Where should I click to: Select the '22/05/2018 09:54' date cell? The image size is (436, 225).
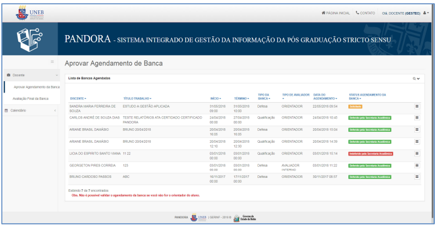(x=325, y=106)
